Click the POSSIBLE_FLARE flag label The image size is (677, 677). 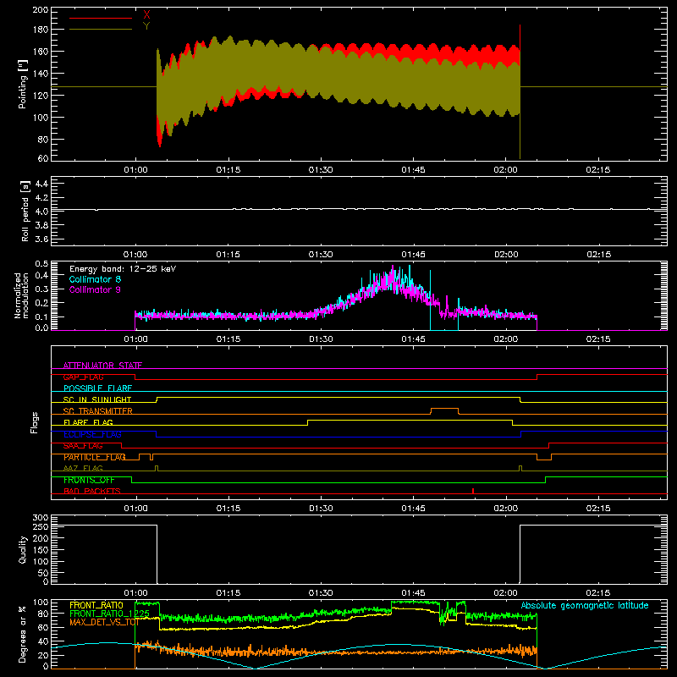(x=97, y=388)
